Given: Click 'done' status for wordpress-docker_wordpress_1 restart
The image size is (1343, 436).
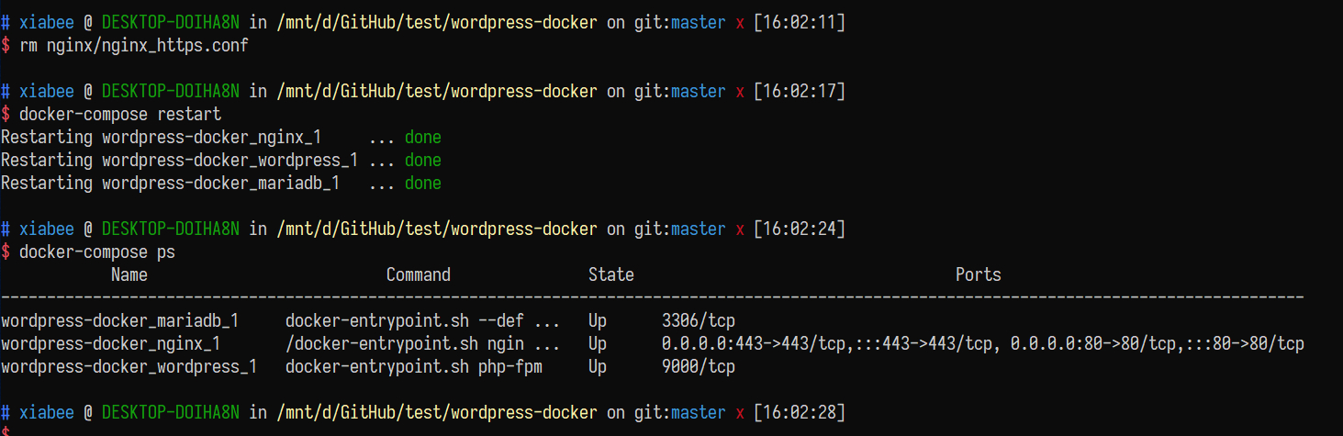Looking at the screenshot, I should point(423,161).
